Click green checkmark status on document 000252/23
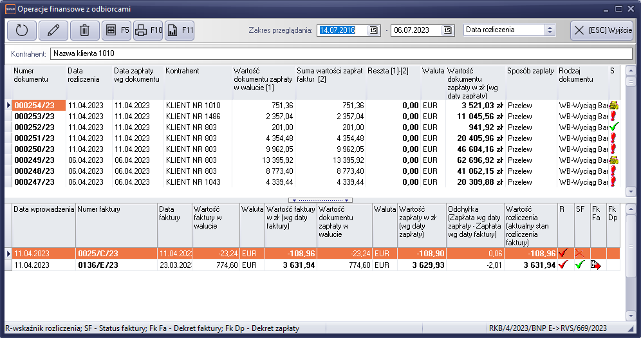The image size is (641, 338). (x=613, y=127)
